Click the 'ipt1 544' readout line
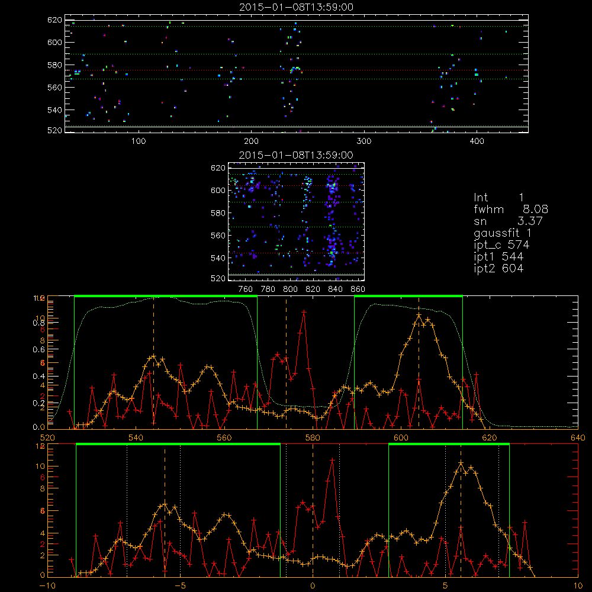 (498, 257)
